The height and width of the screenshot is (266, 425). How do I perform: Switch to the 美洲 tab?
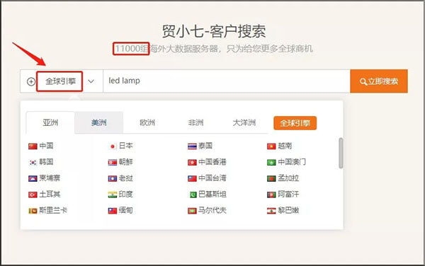click(x=98, y=122)
